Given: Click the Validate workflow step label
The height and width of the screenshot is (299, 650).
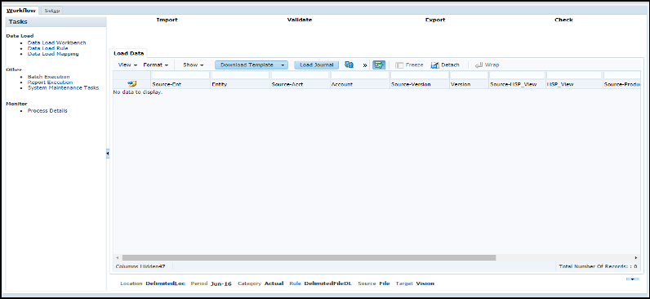Looking at the screenshot, I should [x=300, y=20].
